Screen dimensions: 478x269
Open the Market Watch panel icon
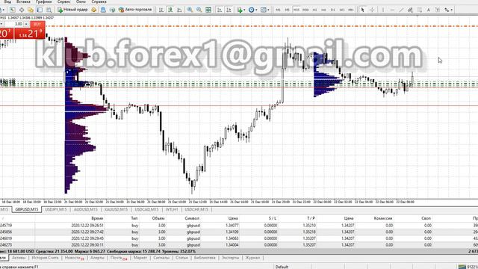tap(12, 10)
